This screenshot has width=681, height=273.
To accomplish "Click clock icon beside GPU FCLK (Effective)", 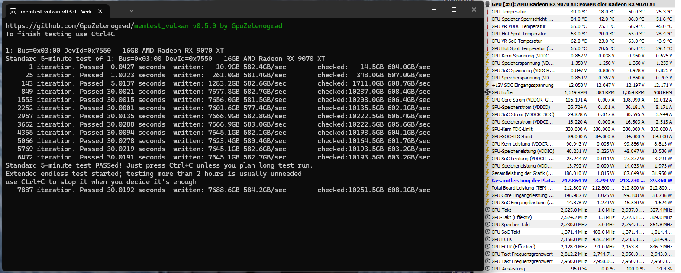I will point(487,247).
